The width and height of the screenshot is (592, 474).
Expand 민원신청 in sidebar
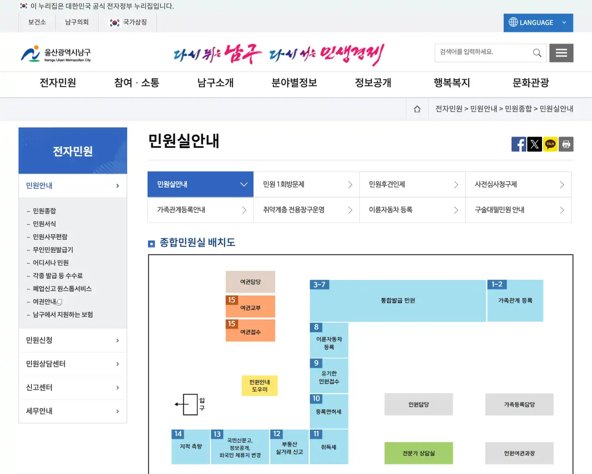click(x=73, y=340)
